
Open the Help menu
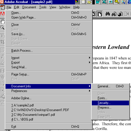click(x=76, y=7)
